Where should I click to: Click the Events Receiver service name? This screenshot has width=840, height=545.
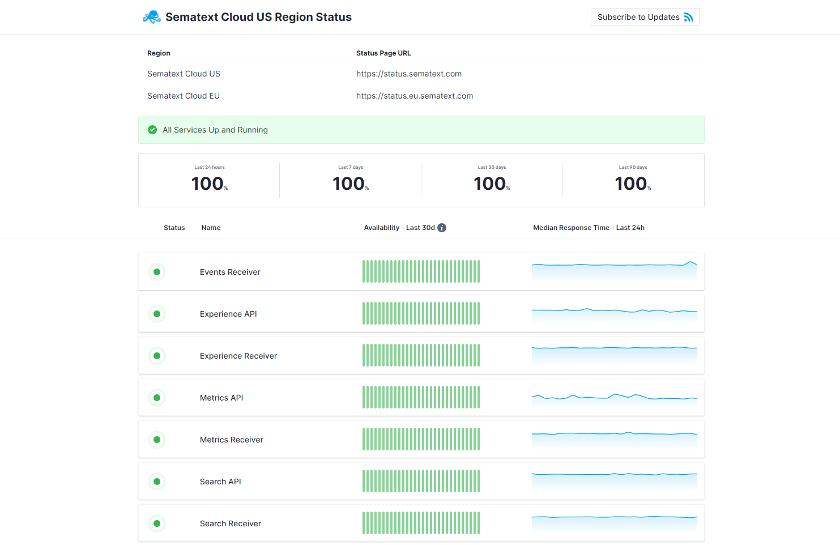[x=230, y=272]
